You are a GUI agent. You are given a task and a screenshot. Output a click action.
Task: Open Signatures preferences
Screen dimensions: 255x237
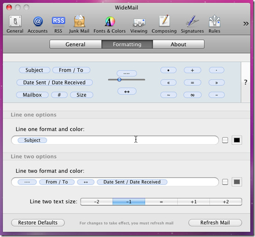(x=192, y=24)
